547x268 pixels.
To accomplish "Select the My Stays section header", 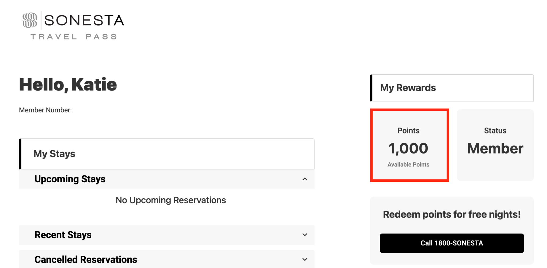I will (x=54, y=154).
